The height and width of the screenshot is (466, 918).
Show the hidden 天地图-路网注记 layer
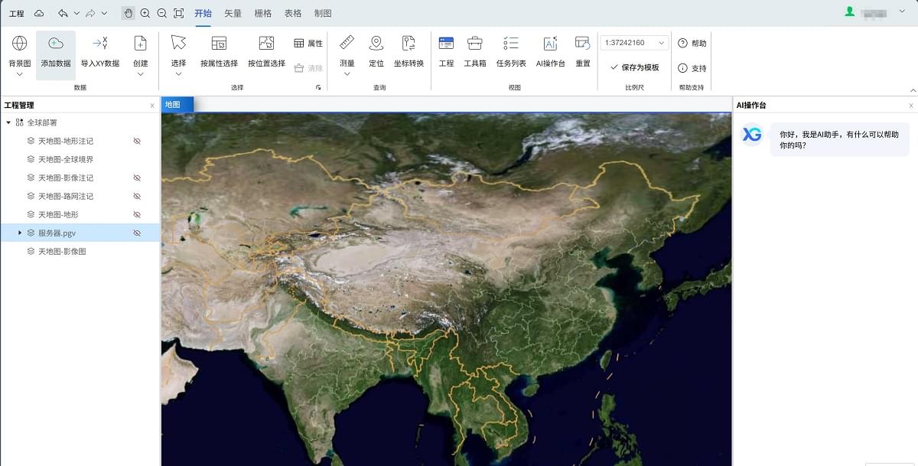tap(138, 197)
